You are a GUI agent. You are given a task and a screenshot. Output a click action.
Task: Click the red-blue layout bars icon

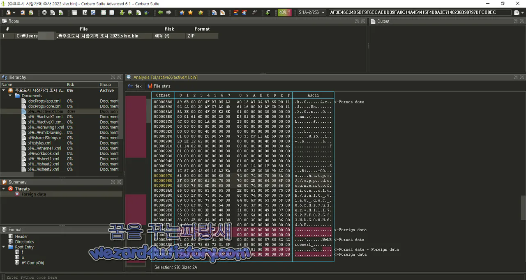pyautogui.click(x=236, y=12)
